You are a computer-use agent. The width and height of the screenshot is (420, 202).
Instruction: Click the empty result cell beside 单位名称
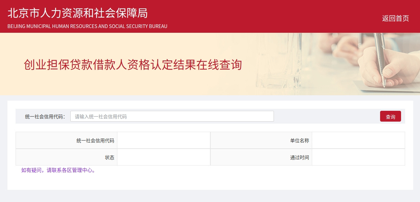pyautogui.click(x=358, y=140)
